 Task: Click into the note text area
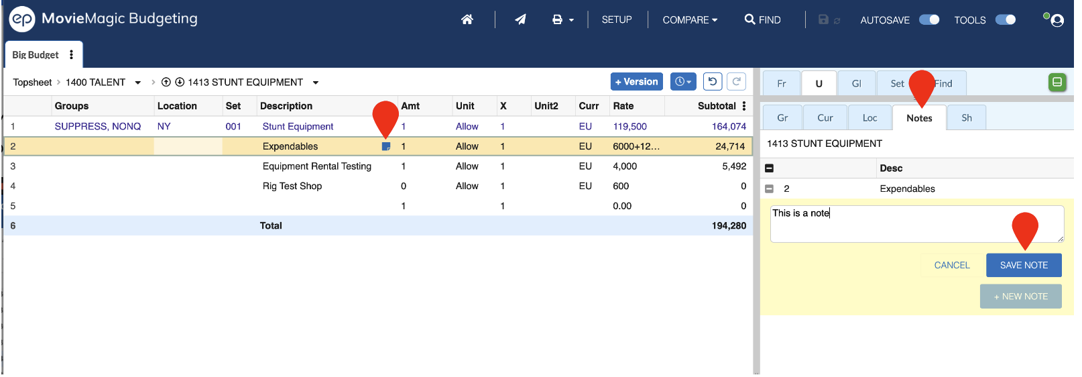pyautogui.click(x=917, y=224)
